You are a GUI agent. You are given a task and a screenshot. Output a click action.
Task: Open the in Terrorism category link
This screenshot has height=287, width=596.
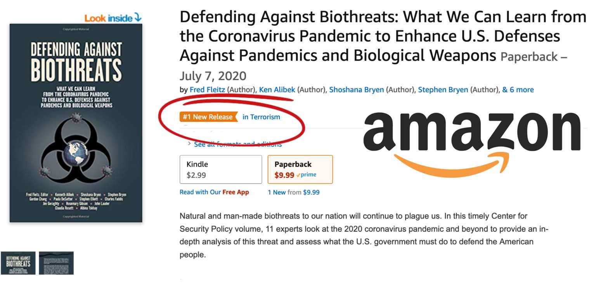click(262, 117)
